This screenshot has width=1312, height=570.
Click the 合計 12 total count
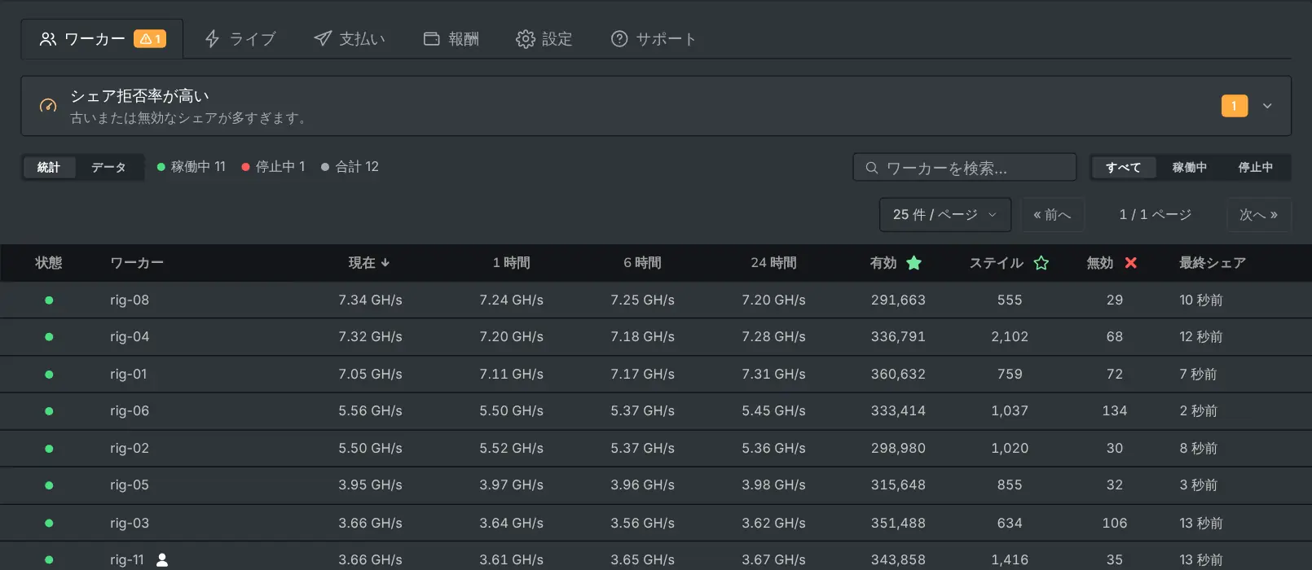(350, 167)
